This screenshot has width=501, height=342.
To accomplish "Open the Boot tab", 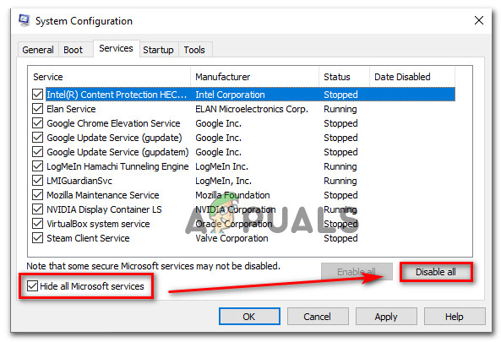I will pos(73,50).
